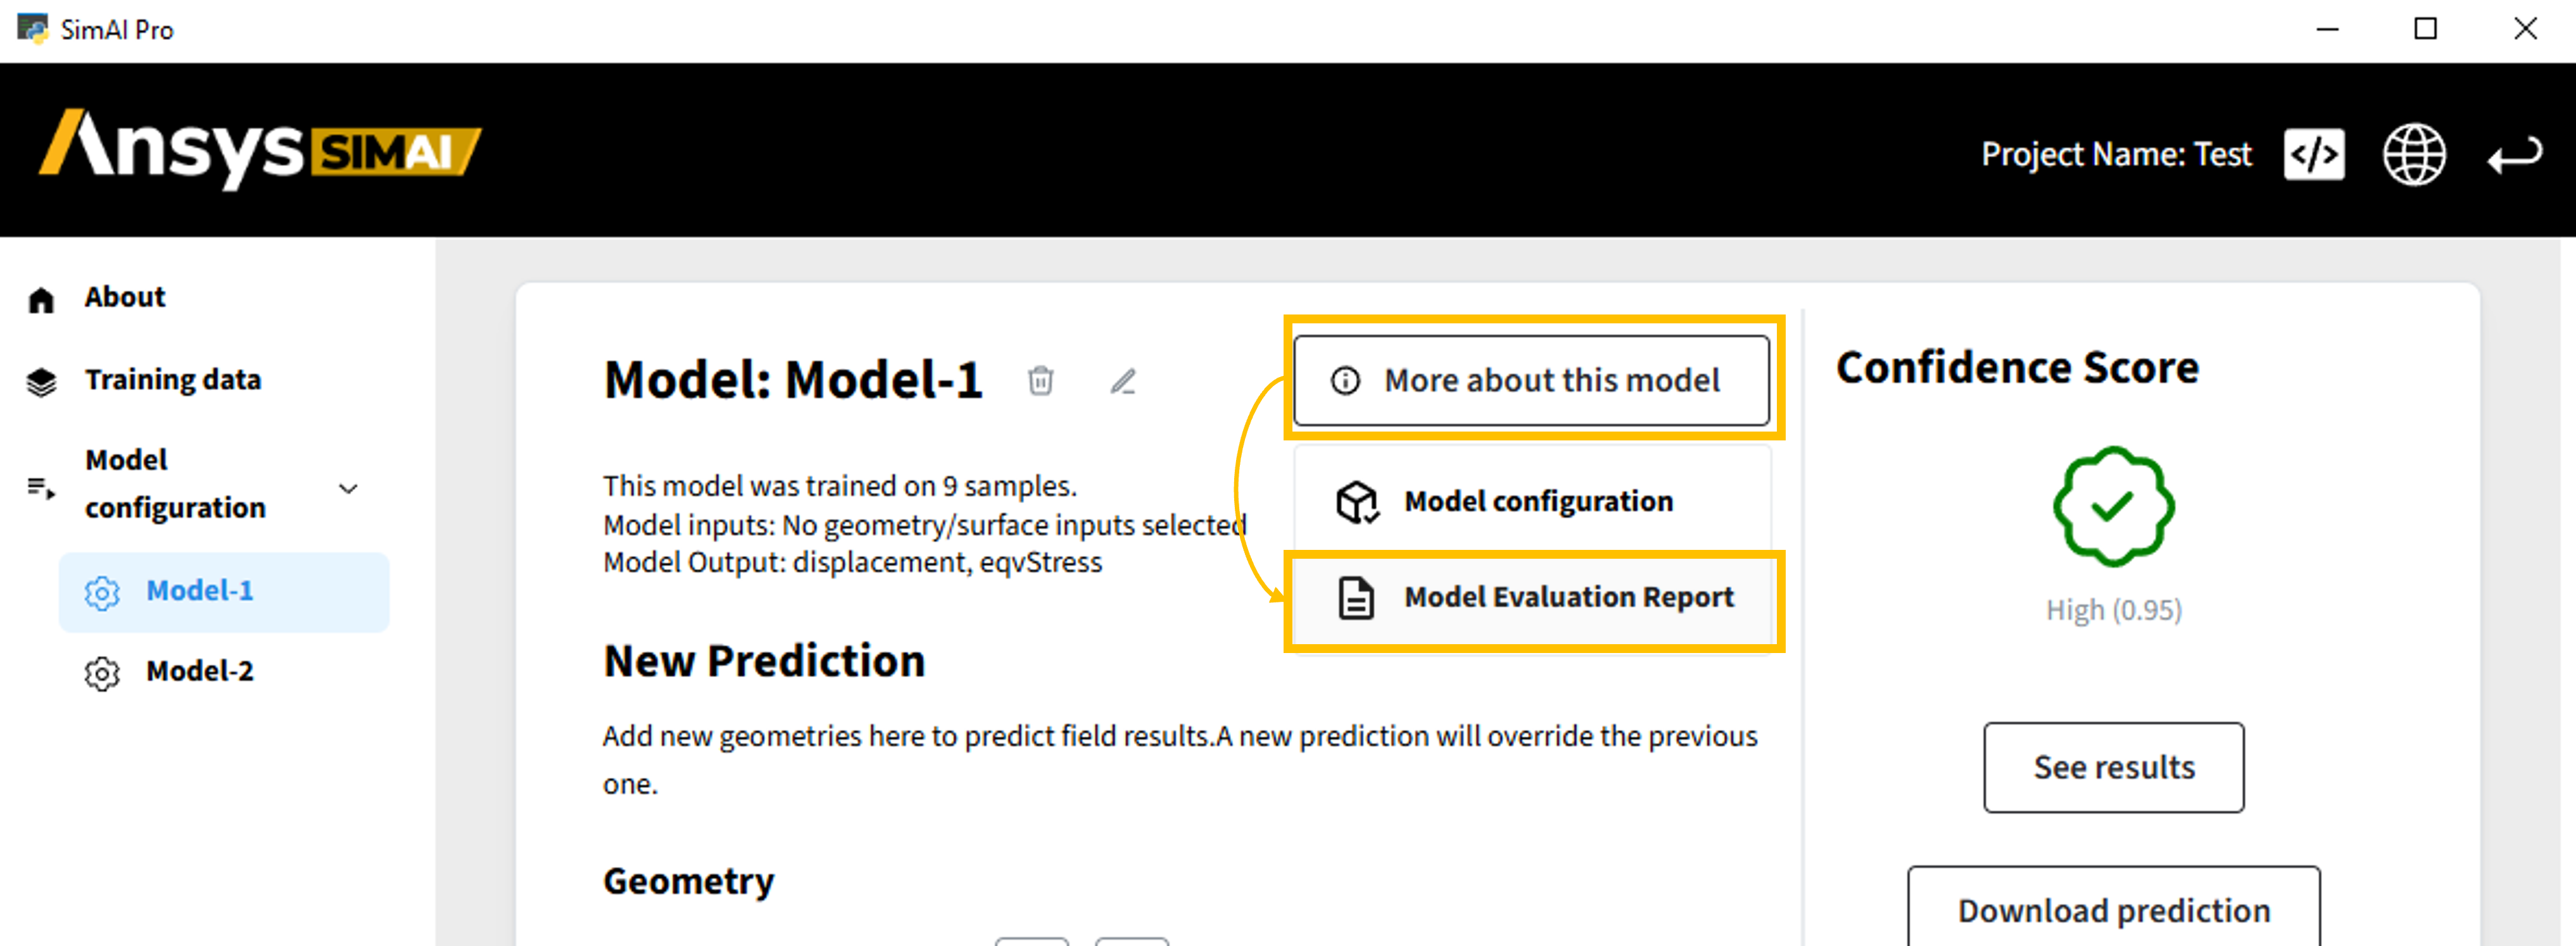
Task: Collapse the Model configuration sidebar chevron
Action: coord(348,489)
